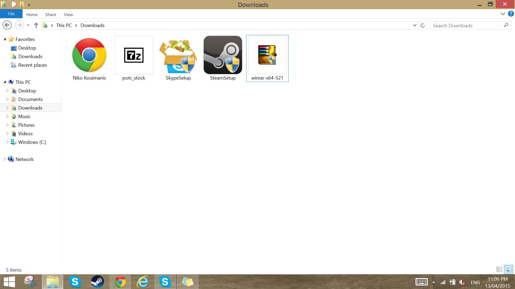Click This PC in the address breadcrumb
Screen dimensions: 515x289
[64, 25]
